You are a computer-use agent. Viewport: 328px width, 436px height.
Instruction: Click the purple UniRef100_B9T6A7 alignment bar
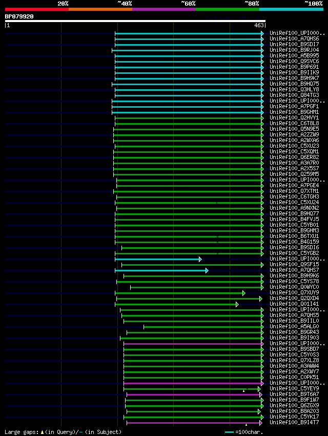194,394
